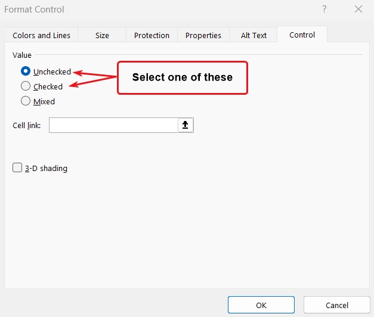Click the cell link range selector arrow icon
This screenshot has width=374, height=317.
tap(186, 125)
